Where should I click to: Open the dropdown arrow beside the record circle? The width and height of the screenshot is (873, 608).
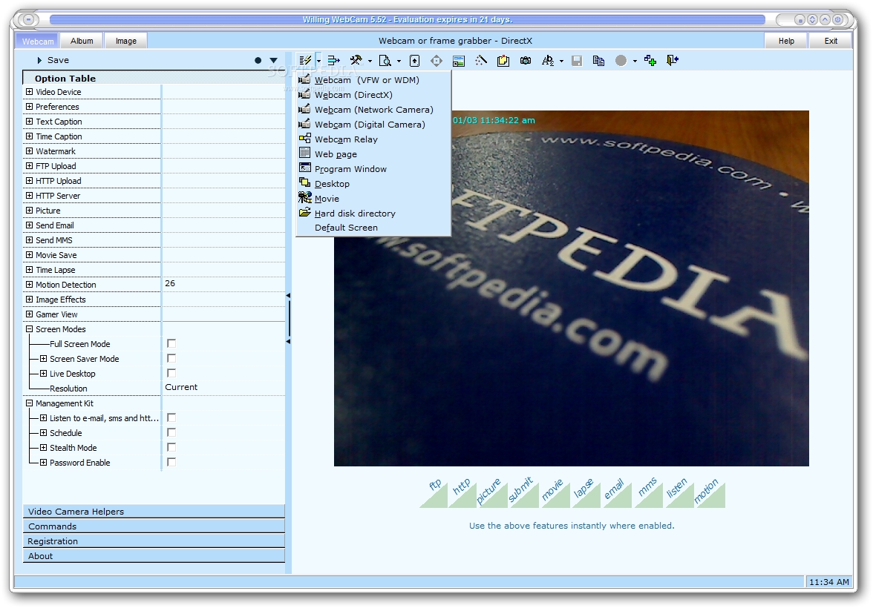[635, 61]
